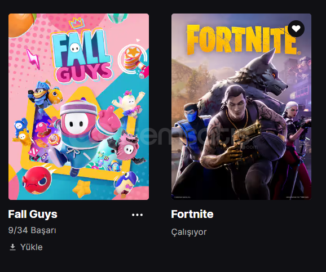
Task: Click the striped hammer on Fall Guys cover
Action: tap(136, 61)
